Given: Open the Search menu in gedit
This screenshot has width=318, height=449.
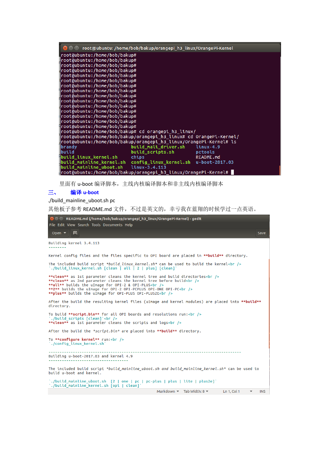Looking at the screenshot, I should click(x=83, y=225).
